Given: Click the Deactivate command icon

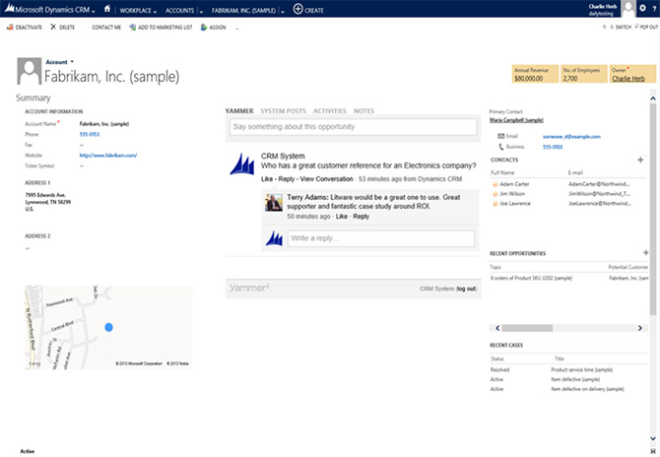Looking at the screenshot, I should [9, 27].
